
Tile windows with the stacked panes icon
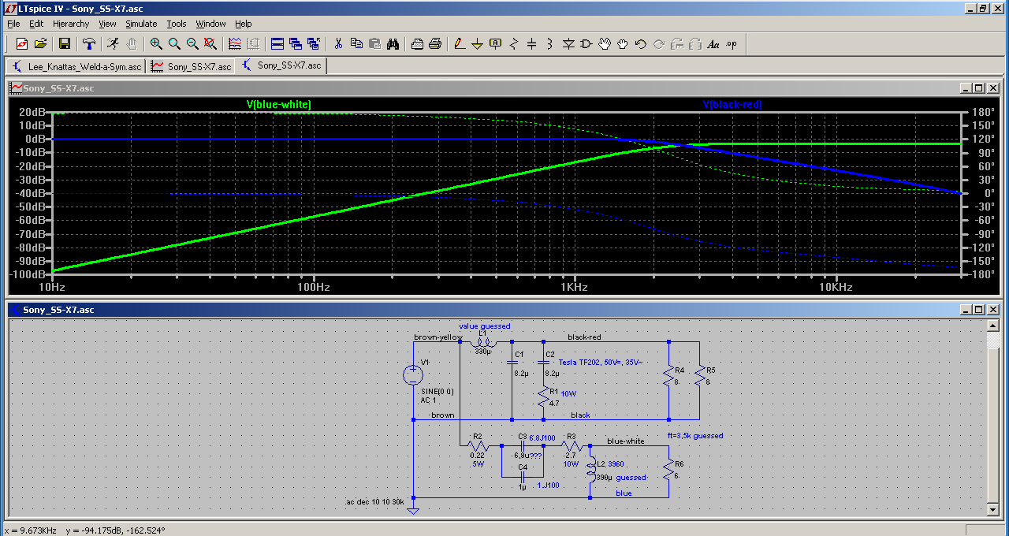point(277,43)
